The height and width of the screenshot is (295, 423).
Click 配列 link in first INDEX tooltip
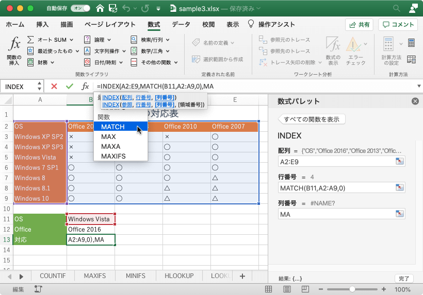tap(127, 97)
